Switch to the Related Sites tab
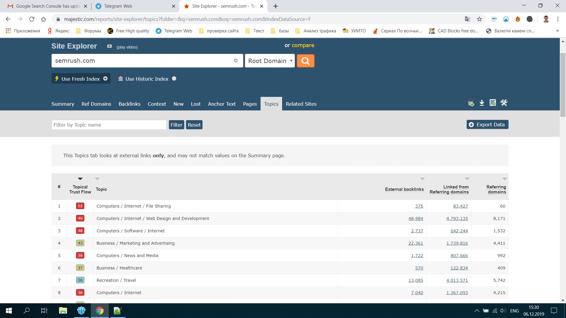 [301, 104]
